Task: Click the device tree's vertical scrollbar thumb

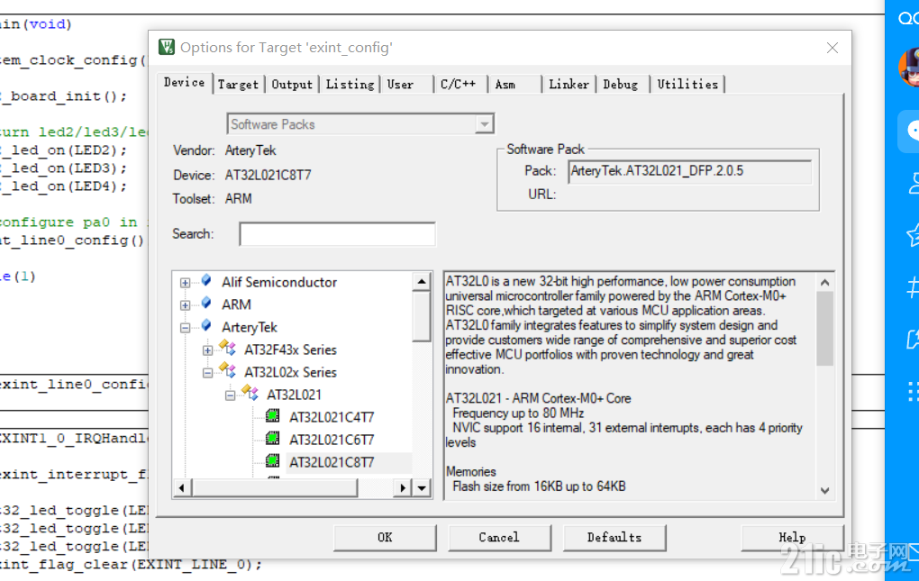Action: 422,316
